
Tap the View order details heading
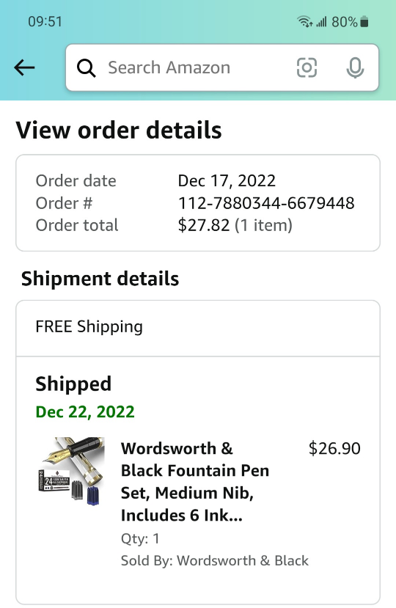tap(119, 130)
